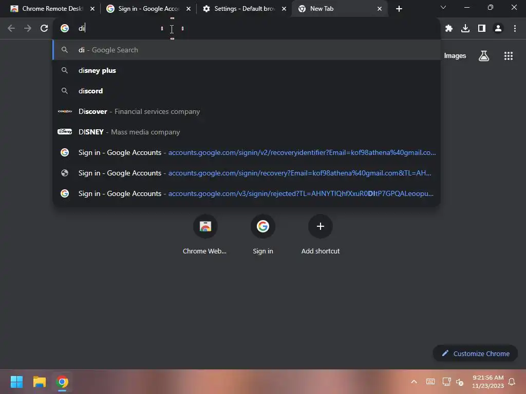The image size is (526, 394).
Task: Click the Google icon in address bar
Action: tap(65, 29)
